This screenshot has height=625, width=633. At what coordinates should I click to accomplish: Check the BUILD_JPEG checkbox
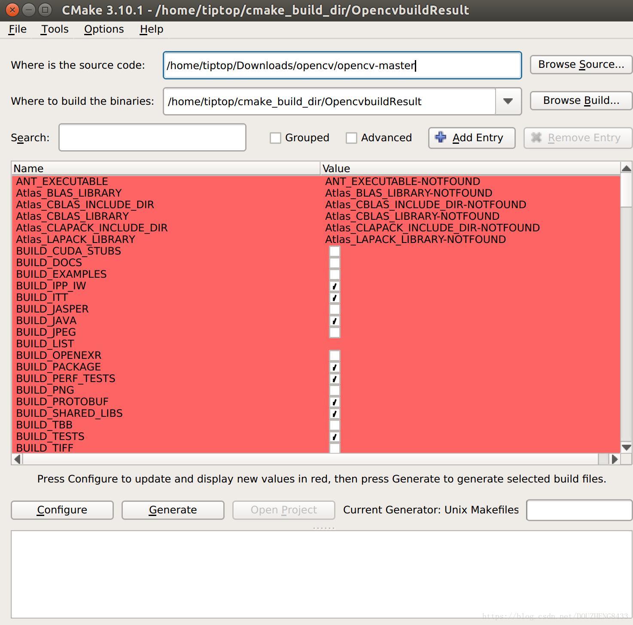pos(335,332)
